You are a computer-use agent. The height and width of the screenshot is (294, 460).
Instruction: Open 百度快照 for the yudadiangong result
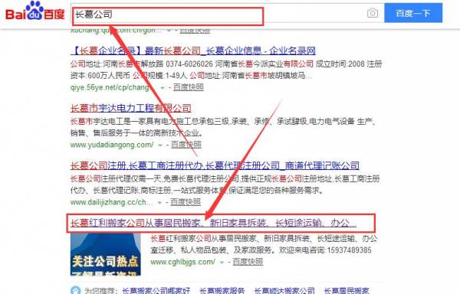pos(186,145)
